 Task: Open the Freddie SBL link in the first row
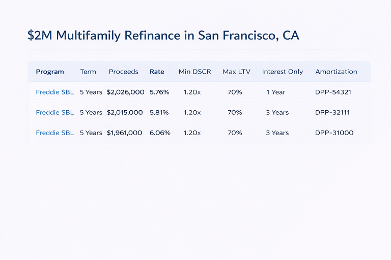pyautogui.click(x=54, y=92)
